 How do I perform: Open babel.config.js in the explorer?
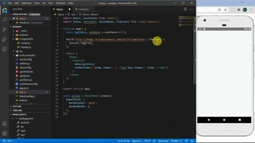(27, 96)
